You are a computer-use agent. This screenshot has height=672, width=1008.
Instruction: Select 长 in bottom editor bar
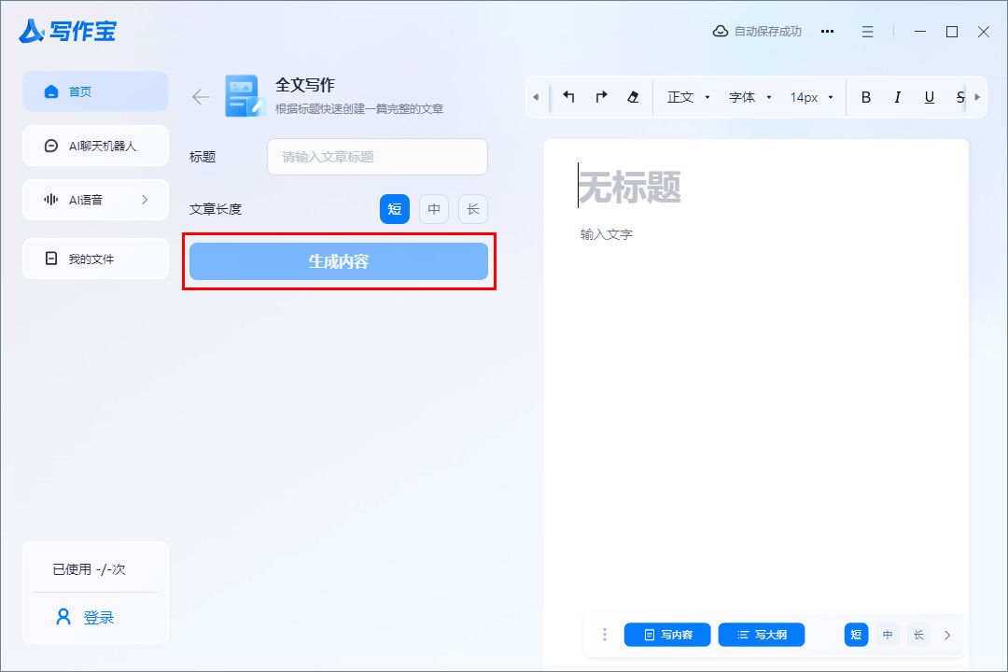click(x=918, y=635)
